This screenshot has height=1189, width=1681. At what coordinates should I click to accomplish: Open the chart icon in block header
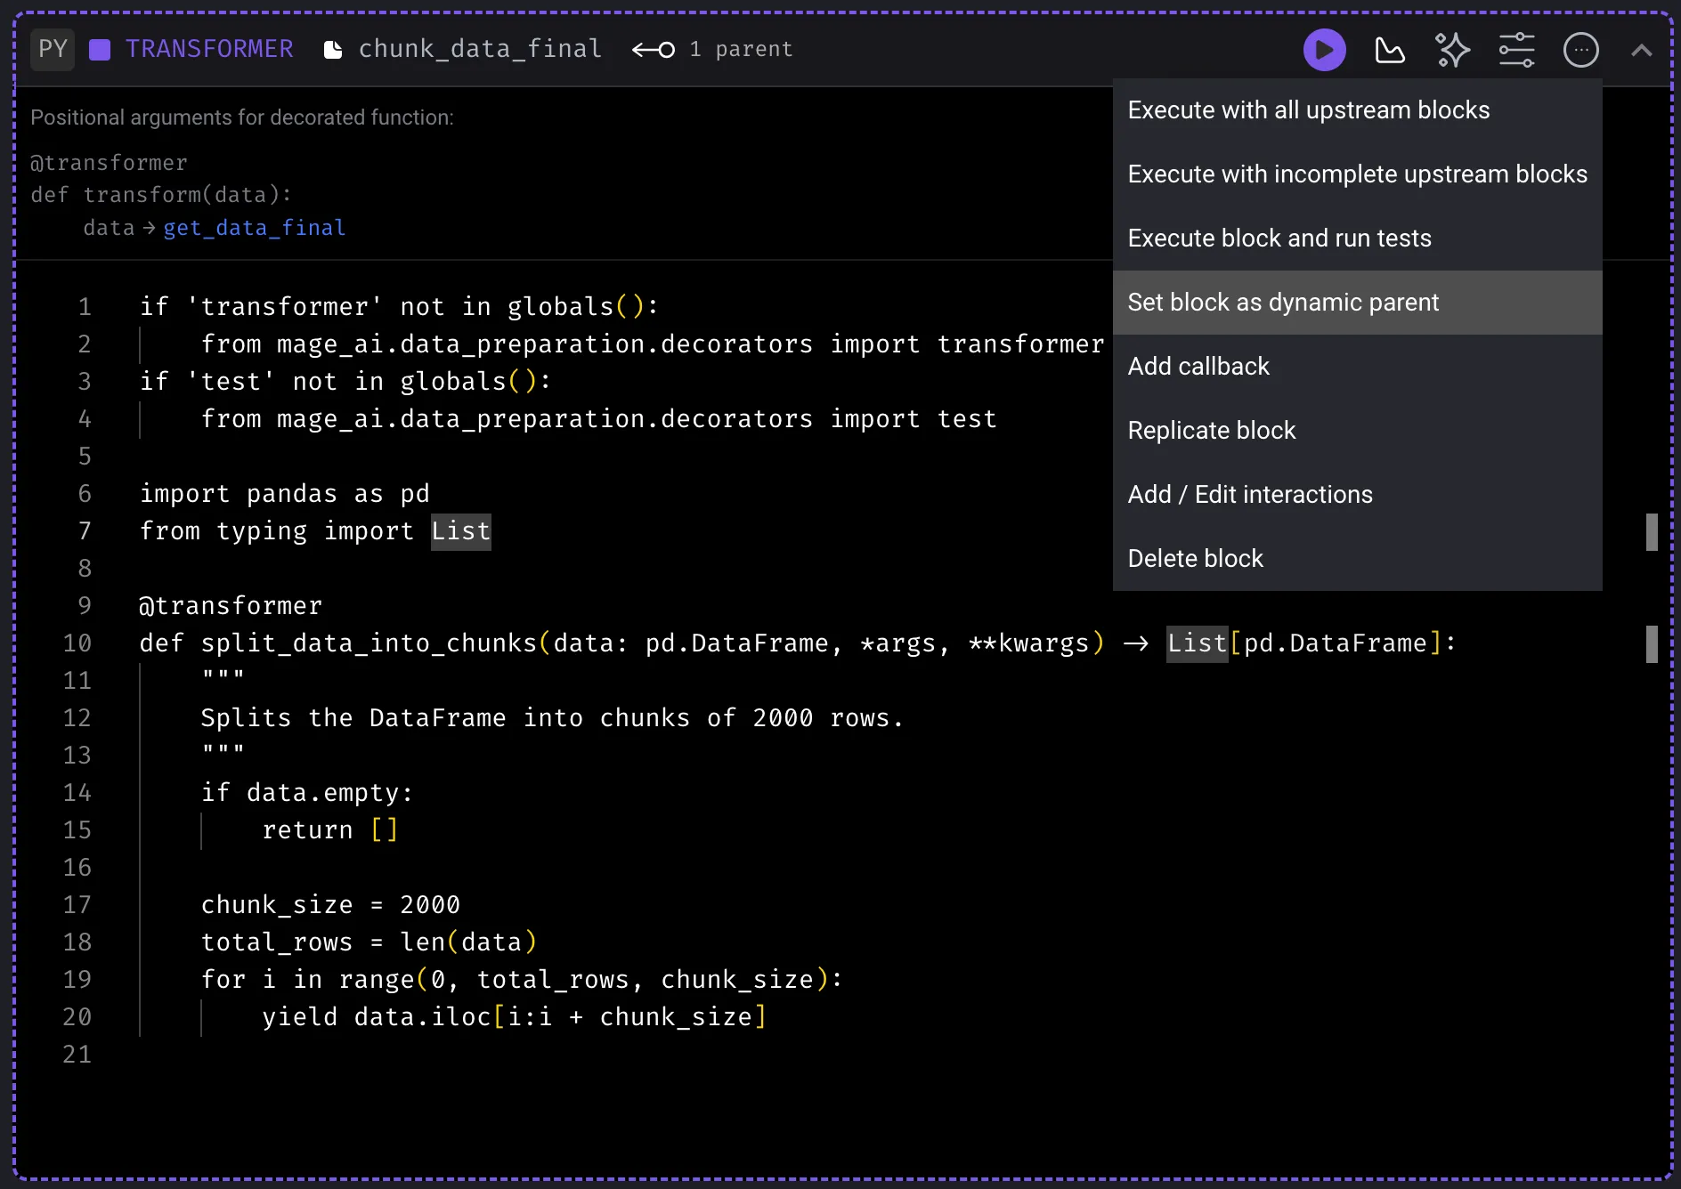point(1389,50)
